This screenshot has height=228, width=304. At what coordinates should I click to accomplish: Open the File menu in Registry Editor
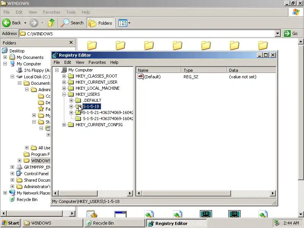(57, 62)
